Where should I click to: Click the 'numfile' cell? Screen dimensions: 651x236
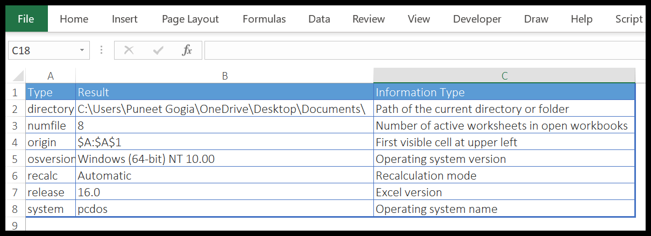[x=51, y=125]
